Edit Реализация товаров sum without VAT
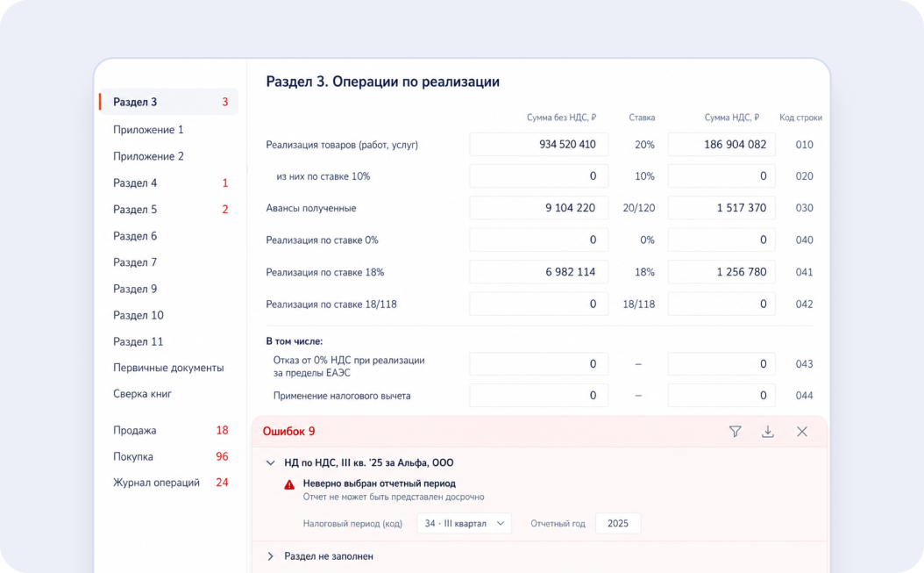 pos(538,145)
